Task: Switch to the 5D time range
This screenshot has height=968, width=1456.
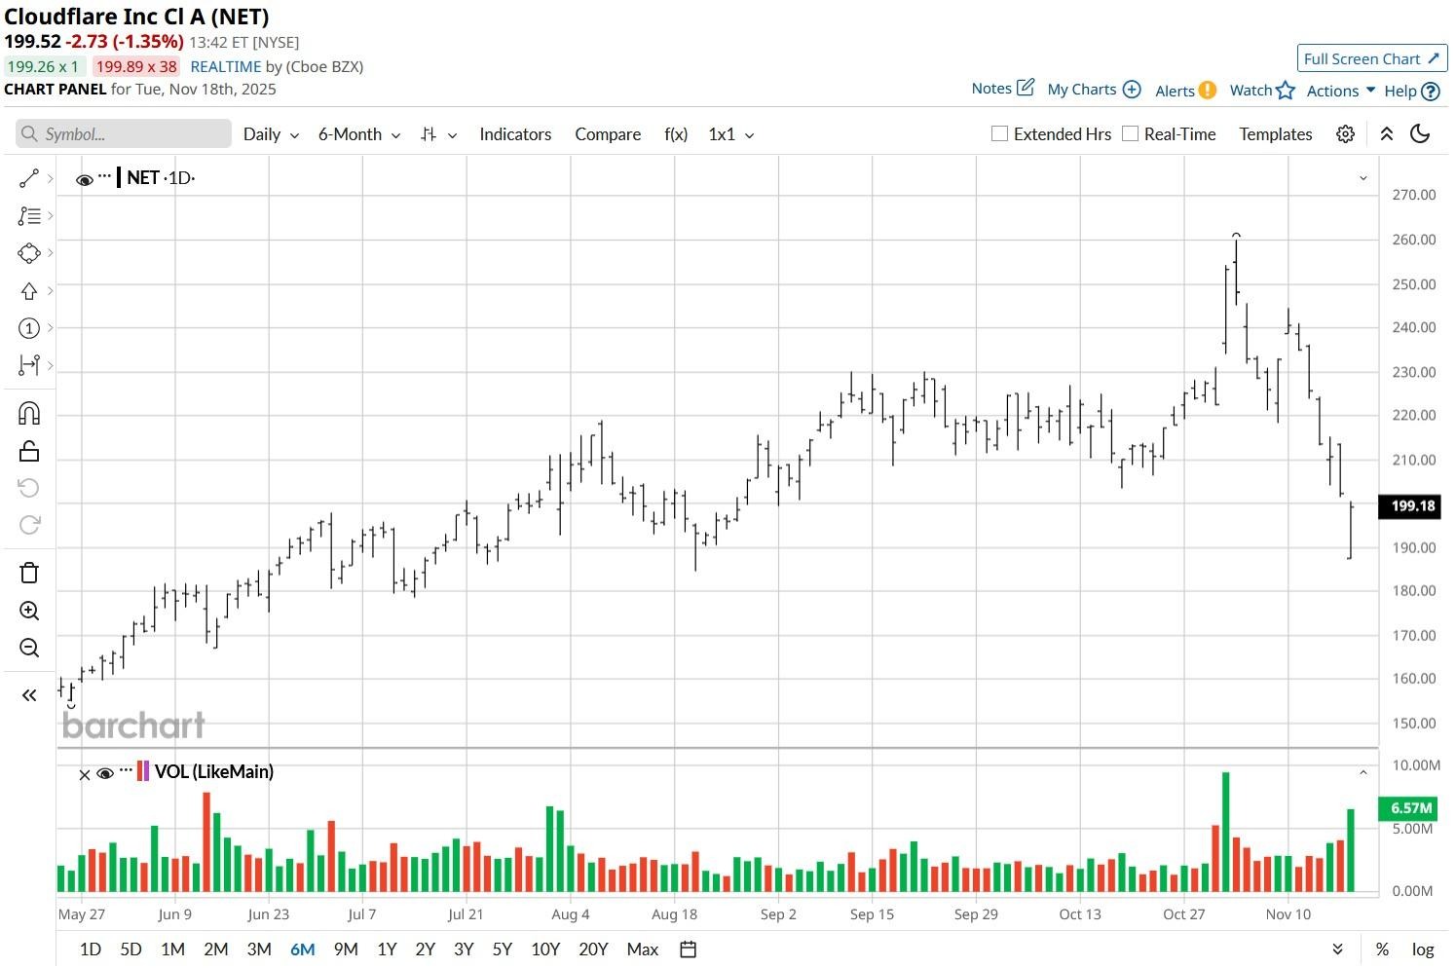Action: [x=131, y=949]
